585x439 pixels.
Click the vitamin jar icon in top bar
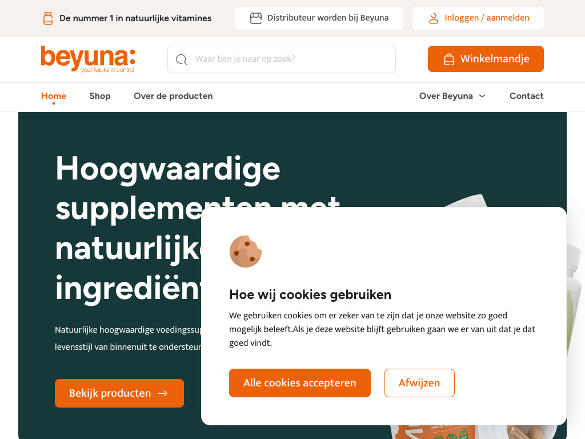point(48,18)
